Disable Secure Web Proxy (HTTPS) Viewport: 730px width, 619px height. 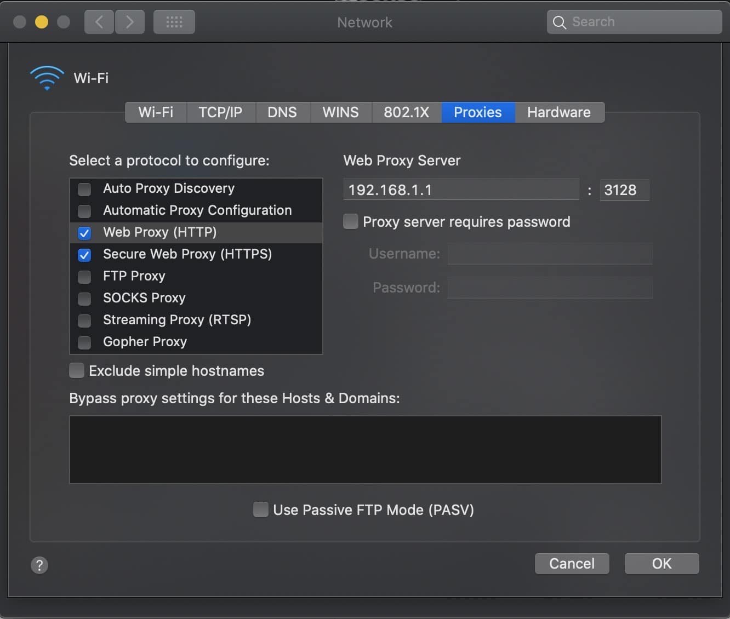84,255
